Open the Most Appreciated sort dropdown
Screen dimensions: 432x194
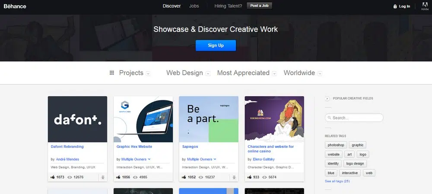pyautogui.click(x=274, y=73)
